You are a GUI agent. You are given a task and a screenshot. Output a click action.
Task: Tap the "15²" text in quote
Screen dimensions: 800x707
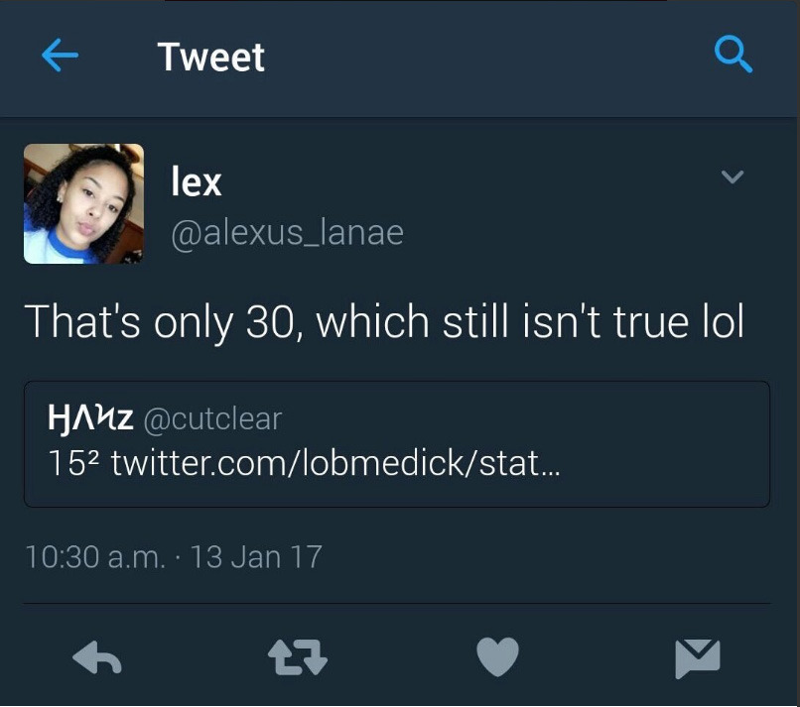[x=72, y=462]
